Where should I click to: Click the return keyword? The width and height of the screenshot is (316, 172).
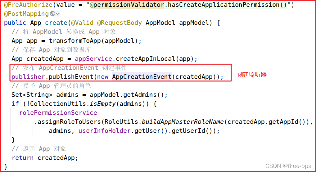pyautogui.click(x=23, y=158)
